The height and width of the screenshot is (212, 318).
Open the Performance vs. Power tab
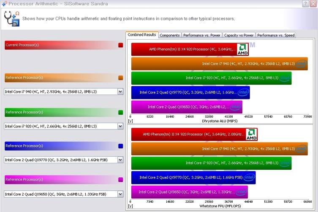tap(201, 36)
